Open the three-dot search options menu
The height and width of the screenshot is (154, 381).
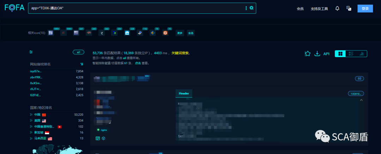point(246,8)
